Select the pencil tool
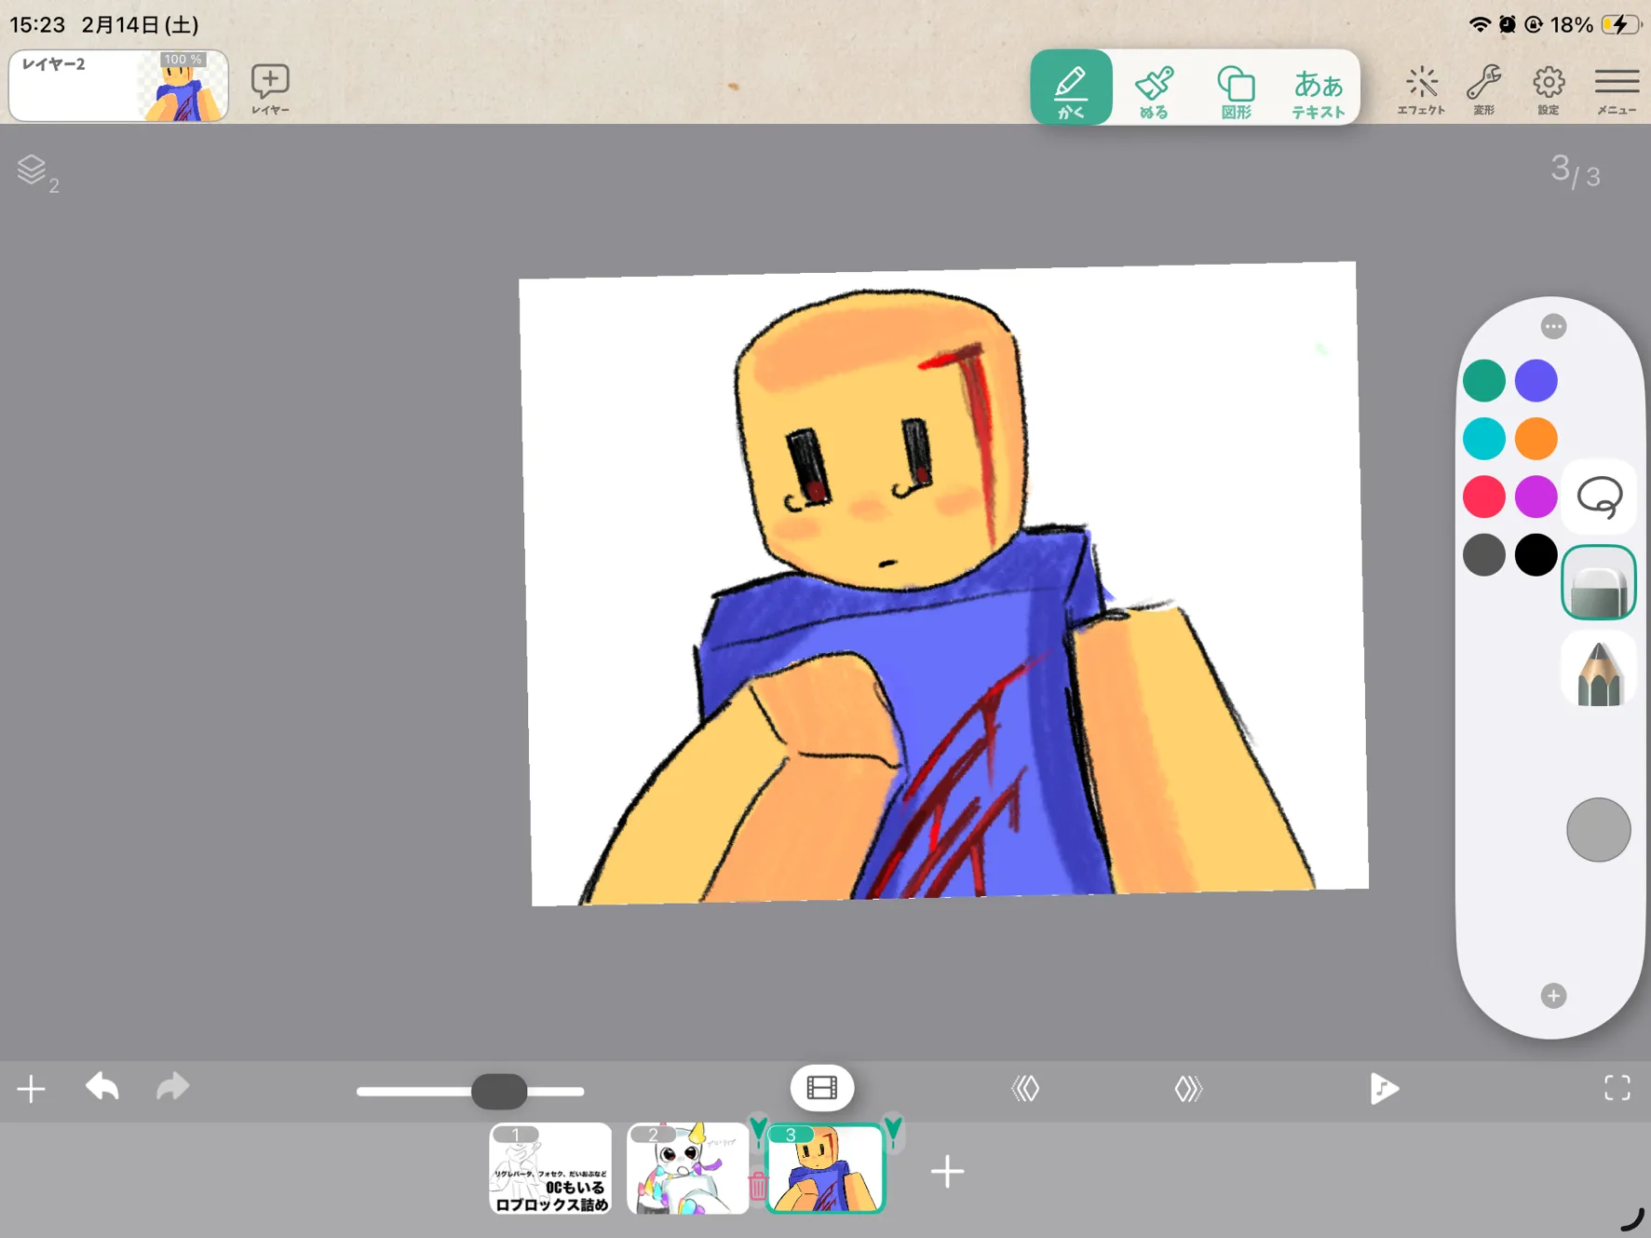Image resolution: width=1651 pixels, height=1238 pixels. 1599,671
